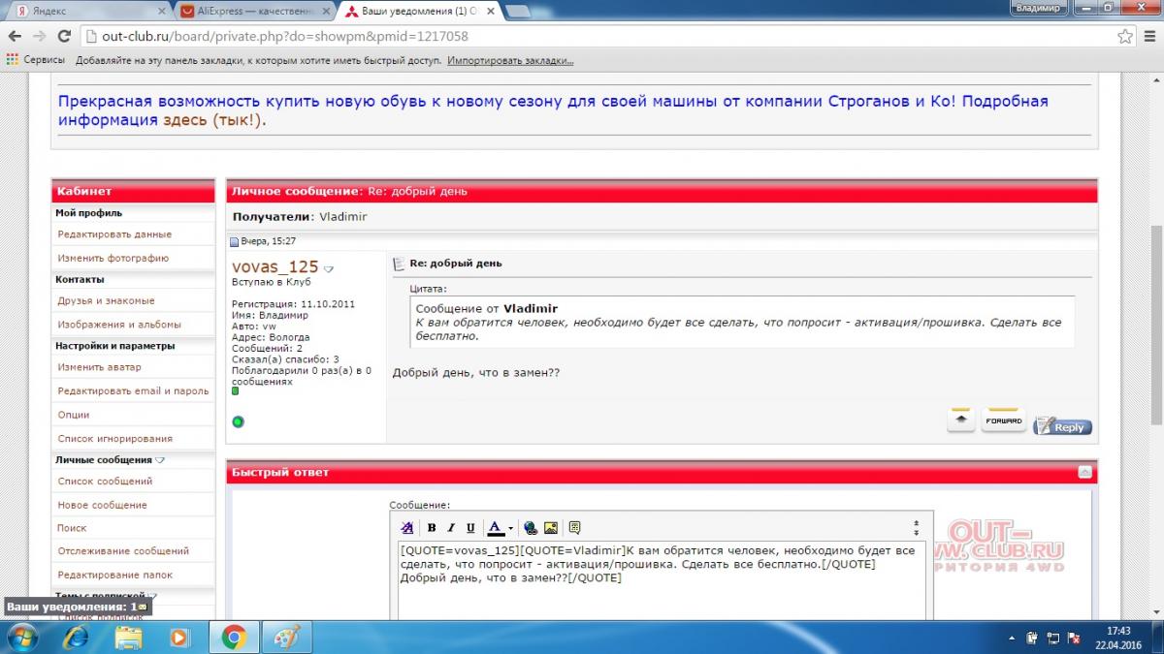Open Paint from the taskbar
This screenshot has width=1164, height=654.
click(x=288, y=637)
